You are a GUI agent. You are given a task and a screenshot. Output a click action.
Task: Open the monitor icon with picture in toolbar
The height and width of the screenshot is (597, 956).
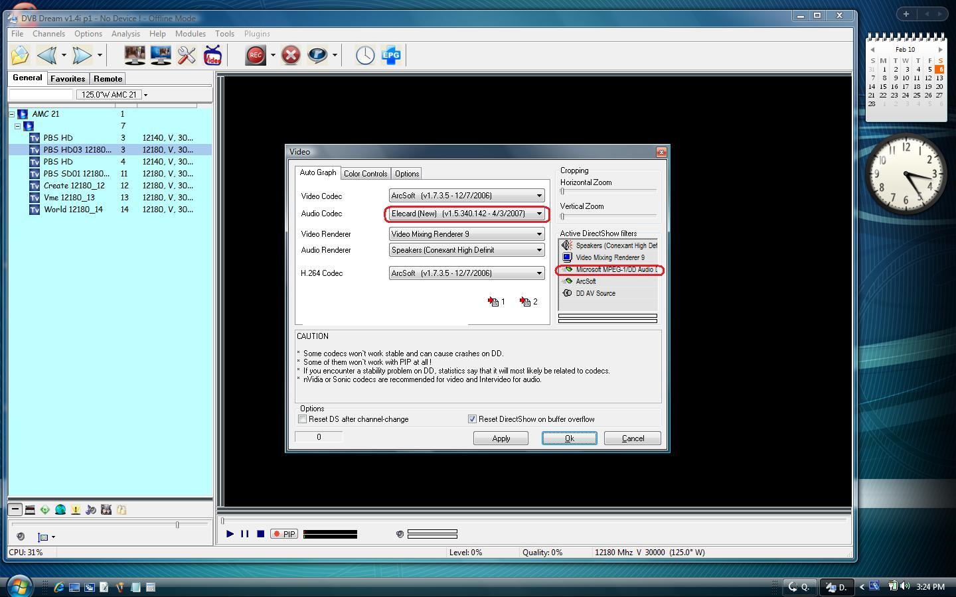tap(135, 55)
